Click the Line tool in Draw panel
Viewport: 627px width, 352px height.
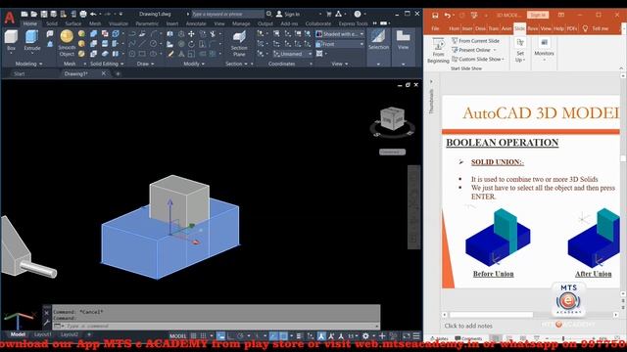click(x=142, y=44)
